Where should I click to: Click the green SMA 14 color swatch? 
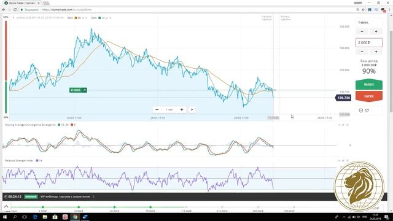[99, 18]
